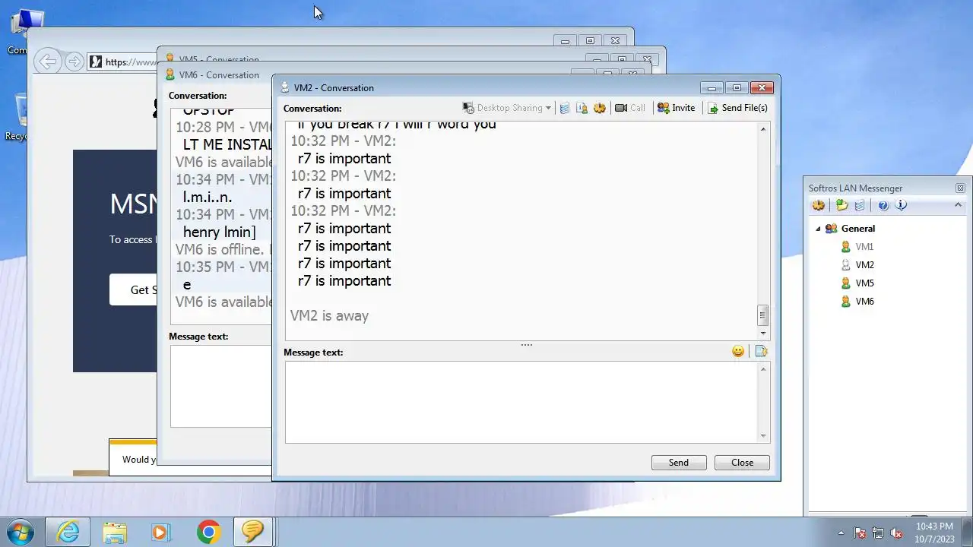Image resolution: width=973 pixels, height=547 pixels.
Task: Click 'VM6 is offline.' status line
Action: click(x=220, y=249)
